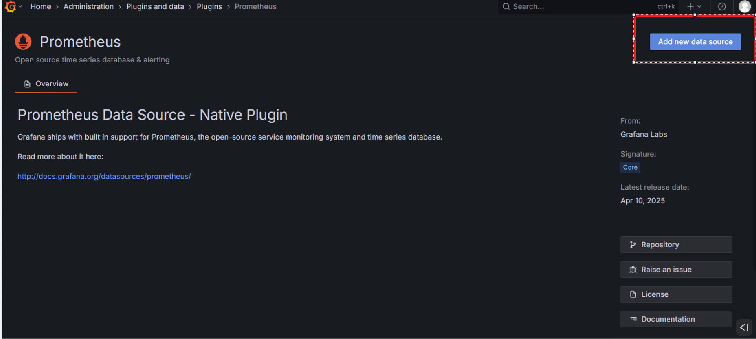Go to Home breadcrumb
756x339 pixels.
(41, 6)
